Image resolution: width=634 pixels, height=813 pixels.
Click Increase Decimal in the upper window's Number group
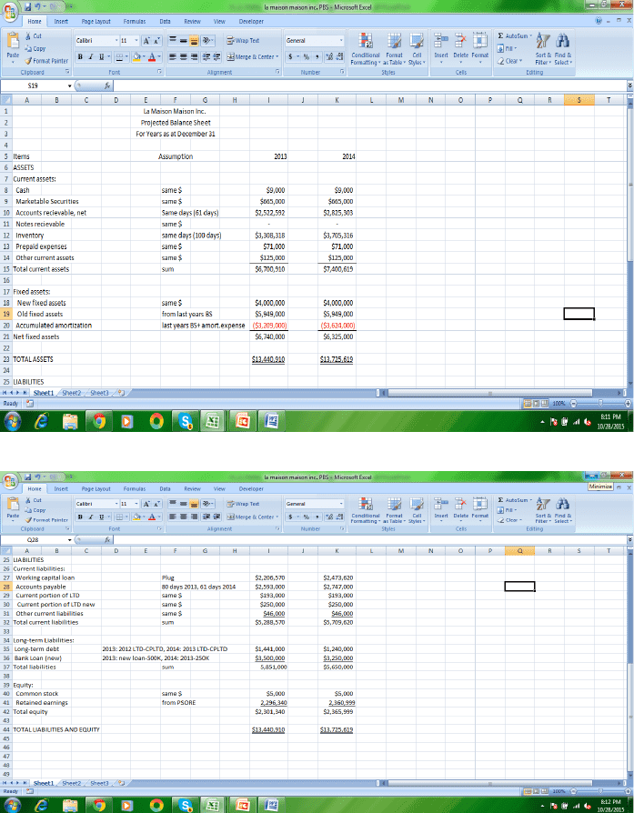328,56
